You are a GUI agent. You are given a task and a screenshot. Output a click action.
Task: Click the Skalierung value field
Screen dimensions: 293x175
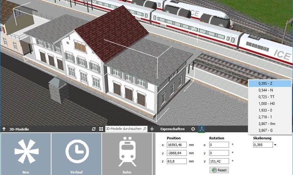click(x=263, y=145)
